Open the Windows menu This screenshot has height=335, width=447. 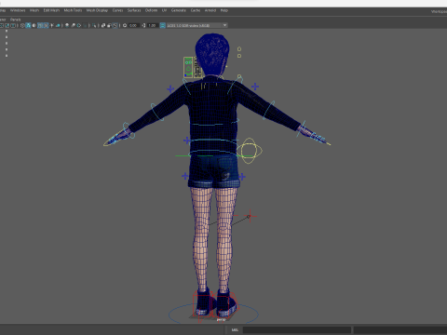tap(18, 10)
